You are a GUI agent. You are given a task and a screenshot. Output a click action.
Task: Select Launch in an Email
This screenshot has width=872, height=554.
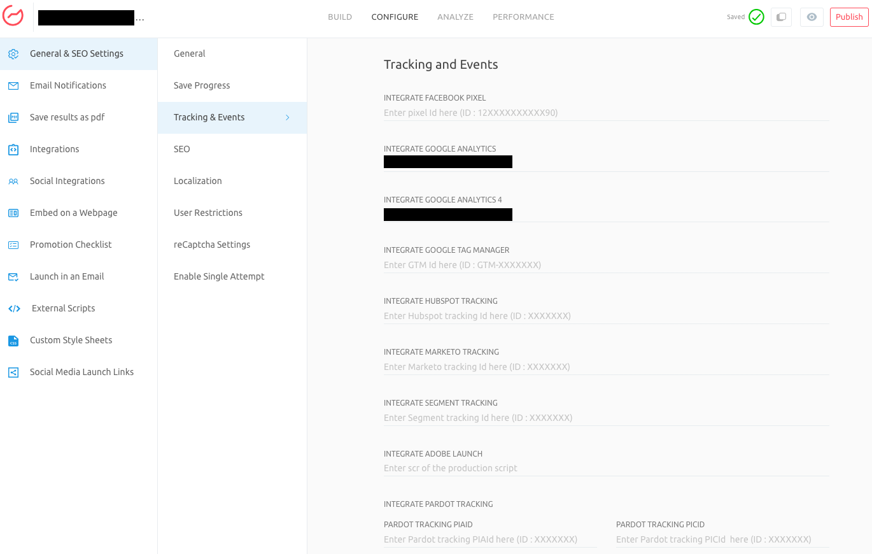click(78, 277)
